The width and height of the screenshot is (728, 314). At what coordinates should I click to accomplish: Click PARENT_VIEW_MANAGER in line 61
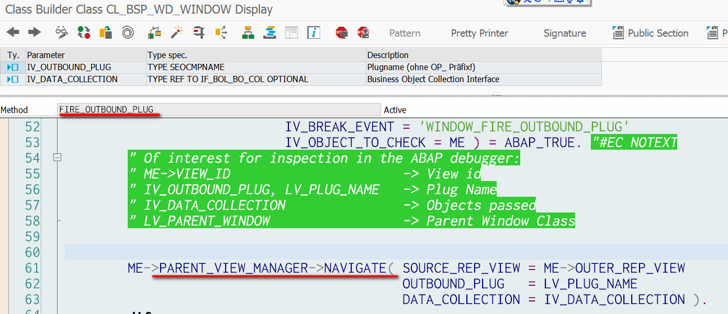point(233,268)
